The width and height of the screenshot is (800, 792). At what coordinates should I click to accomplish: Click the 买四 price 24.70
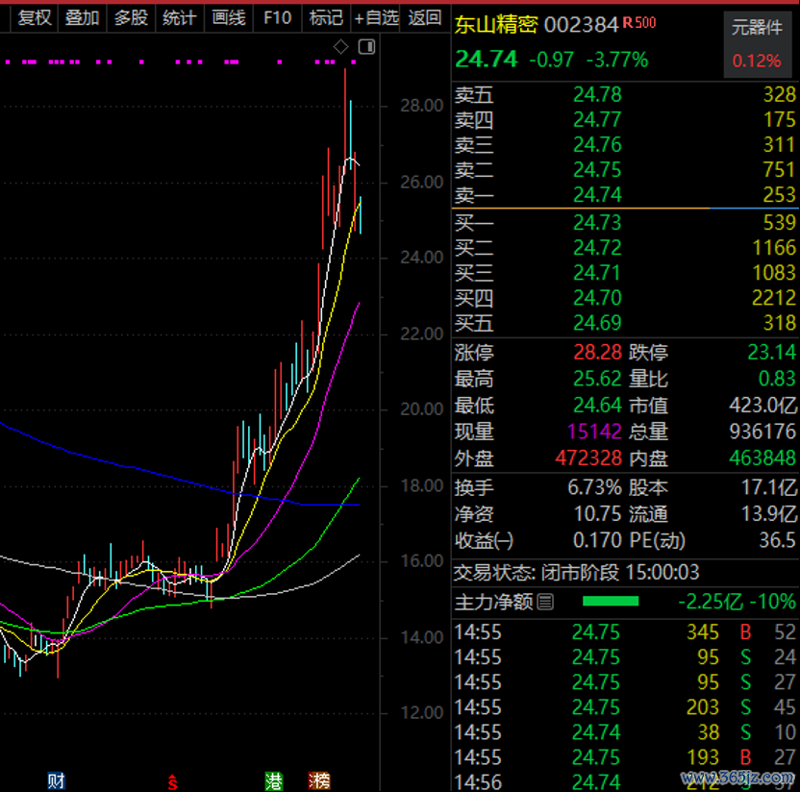point(597,297)
